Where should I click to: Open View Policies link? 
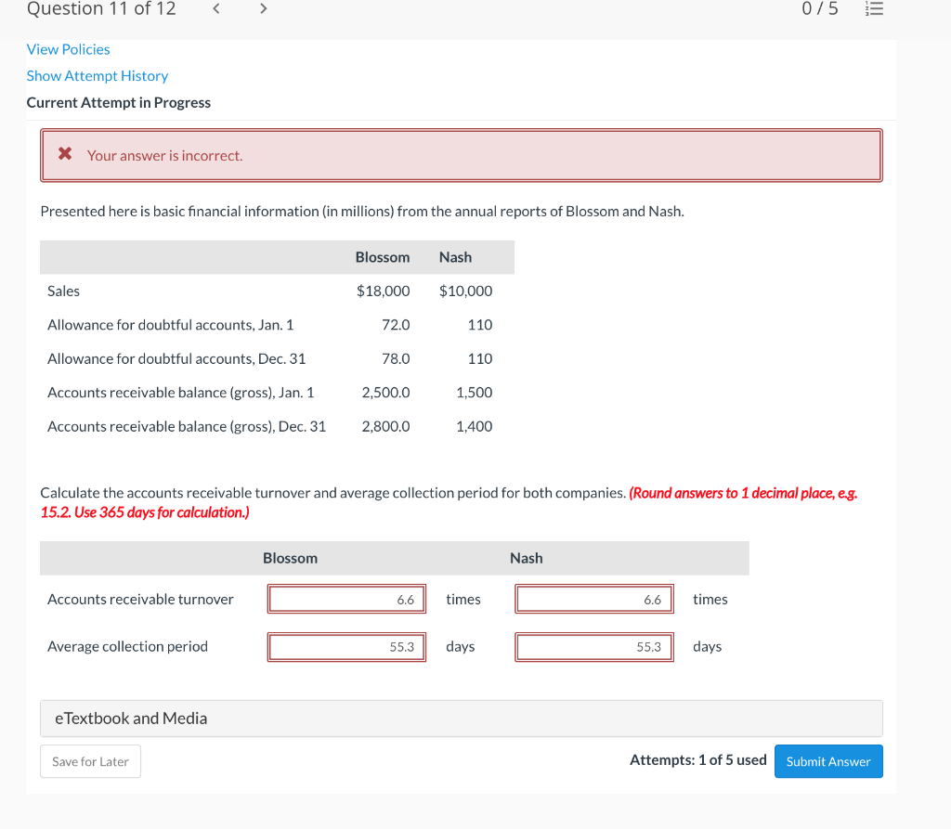pyautogui.click(x=69, y=49)
